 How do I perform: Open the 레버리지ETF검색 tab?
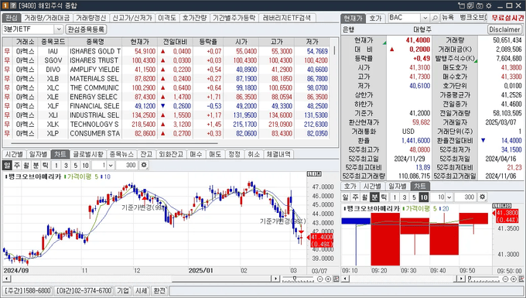(x=287, y=18)
